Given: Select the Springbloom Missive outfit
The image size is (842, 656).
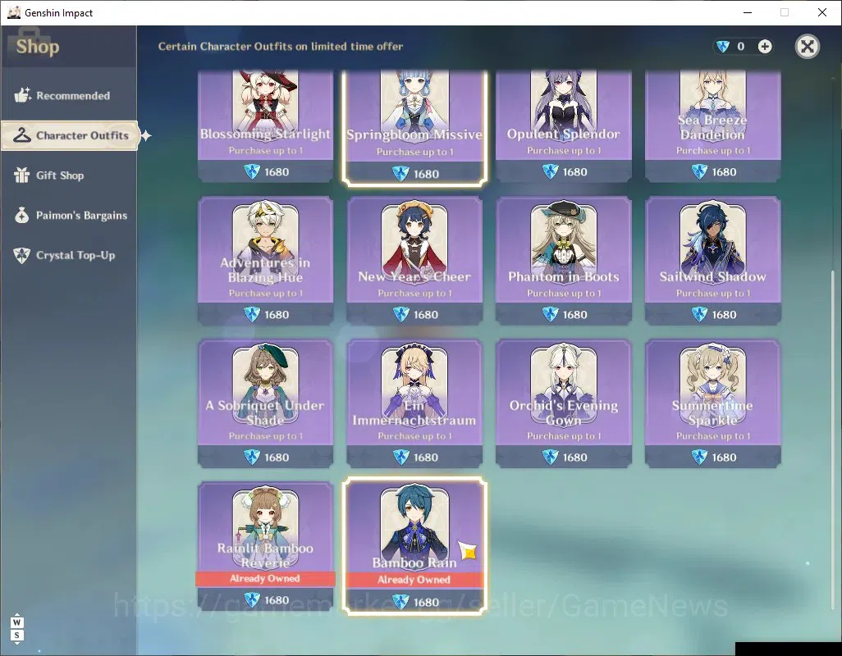Looking at the screenshot, I should tap(414, 128).
